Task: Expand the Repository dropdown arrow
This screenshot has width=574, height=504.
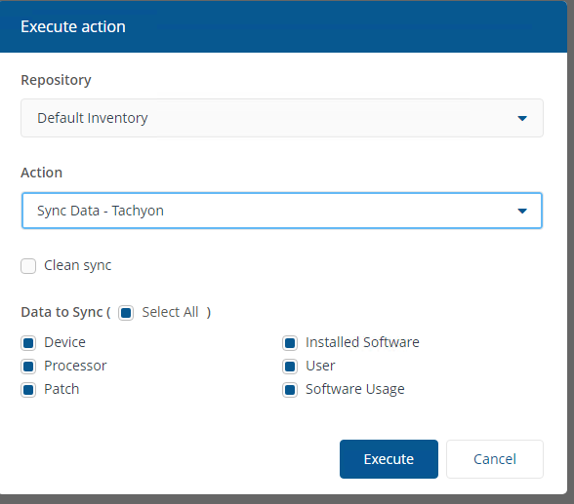Action: point(522,118)
